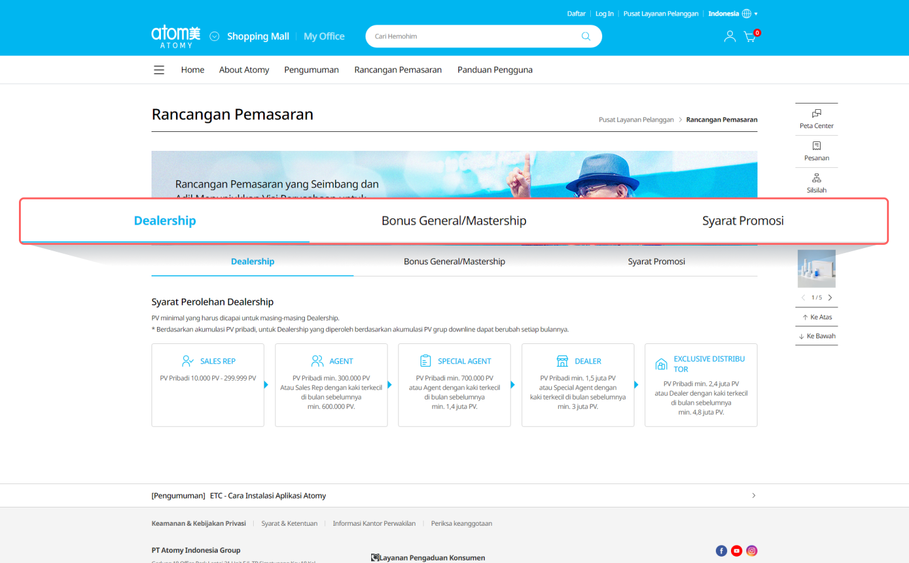Viewport: 909px width, 563px height.
Task: Go to next recently viewed item
Action: point(830,297)
